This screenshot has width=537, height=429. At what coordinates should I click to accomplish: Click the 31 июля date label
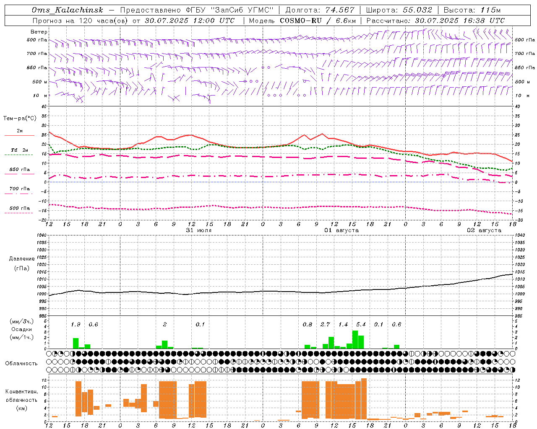[x=199, y=230]
